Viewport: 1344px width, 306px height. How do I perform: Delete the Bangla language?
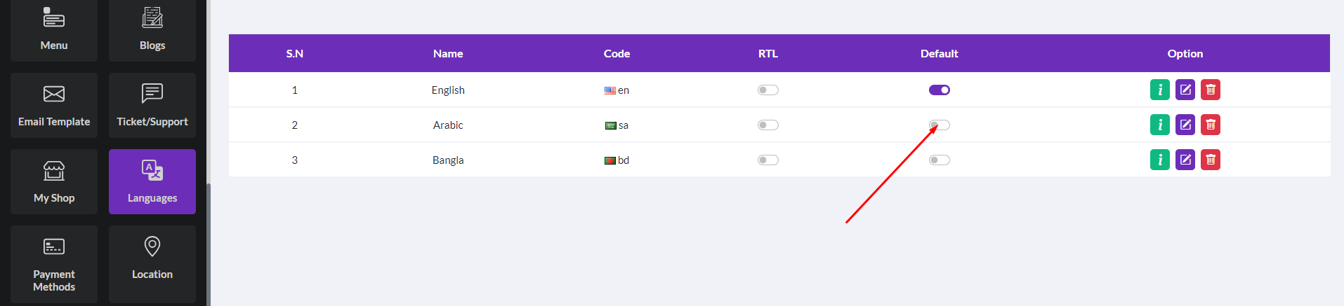(1210, 160)
